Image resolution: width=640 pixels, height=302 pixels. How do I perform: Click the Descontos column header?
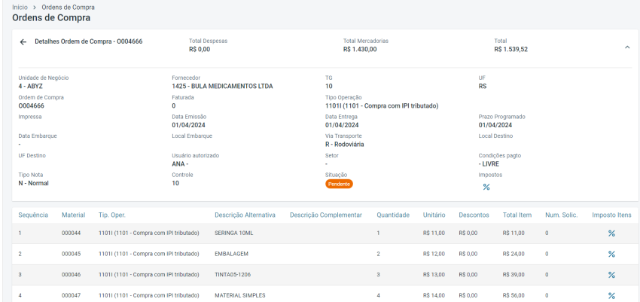tap(474, 215)
